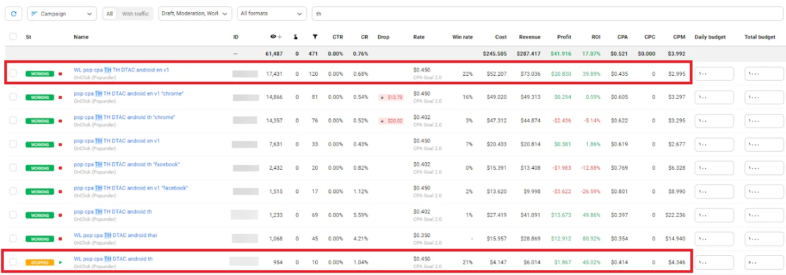Sort by conversions funnel icon column
Viewport: 786px width, 275px height.
315,37
